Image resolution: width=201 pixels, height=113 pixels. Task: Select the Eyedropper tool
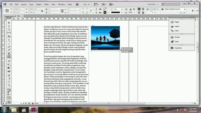click(x=9, y=79)
